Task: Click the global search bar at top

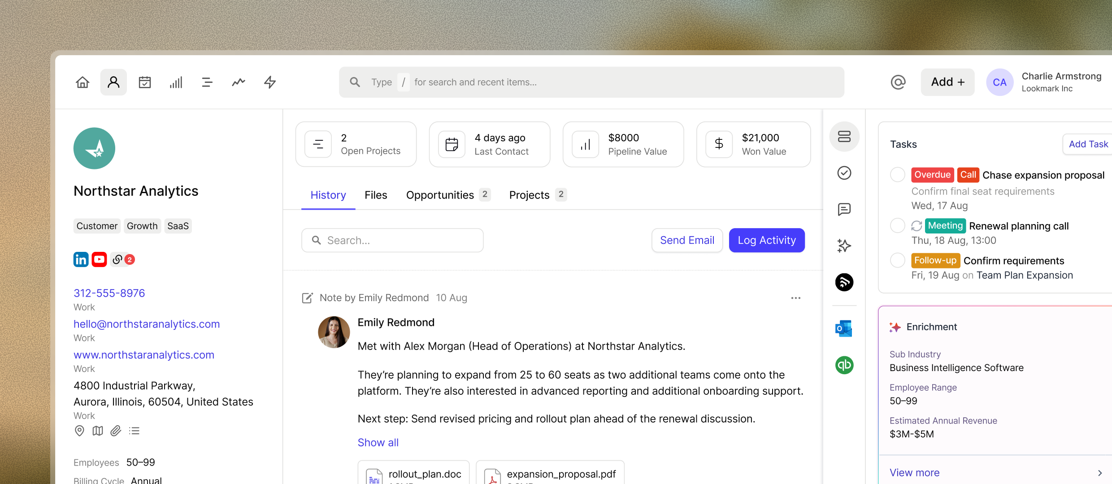Action: [591, 82]
